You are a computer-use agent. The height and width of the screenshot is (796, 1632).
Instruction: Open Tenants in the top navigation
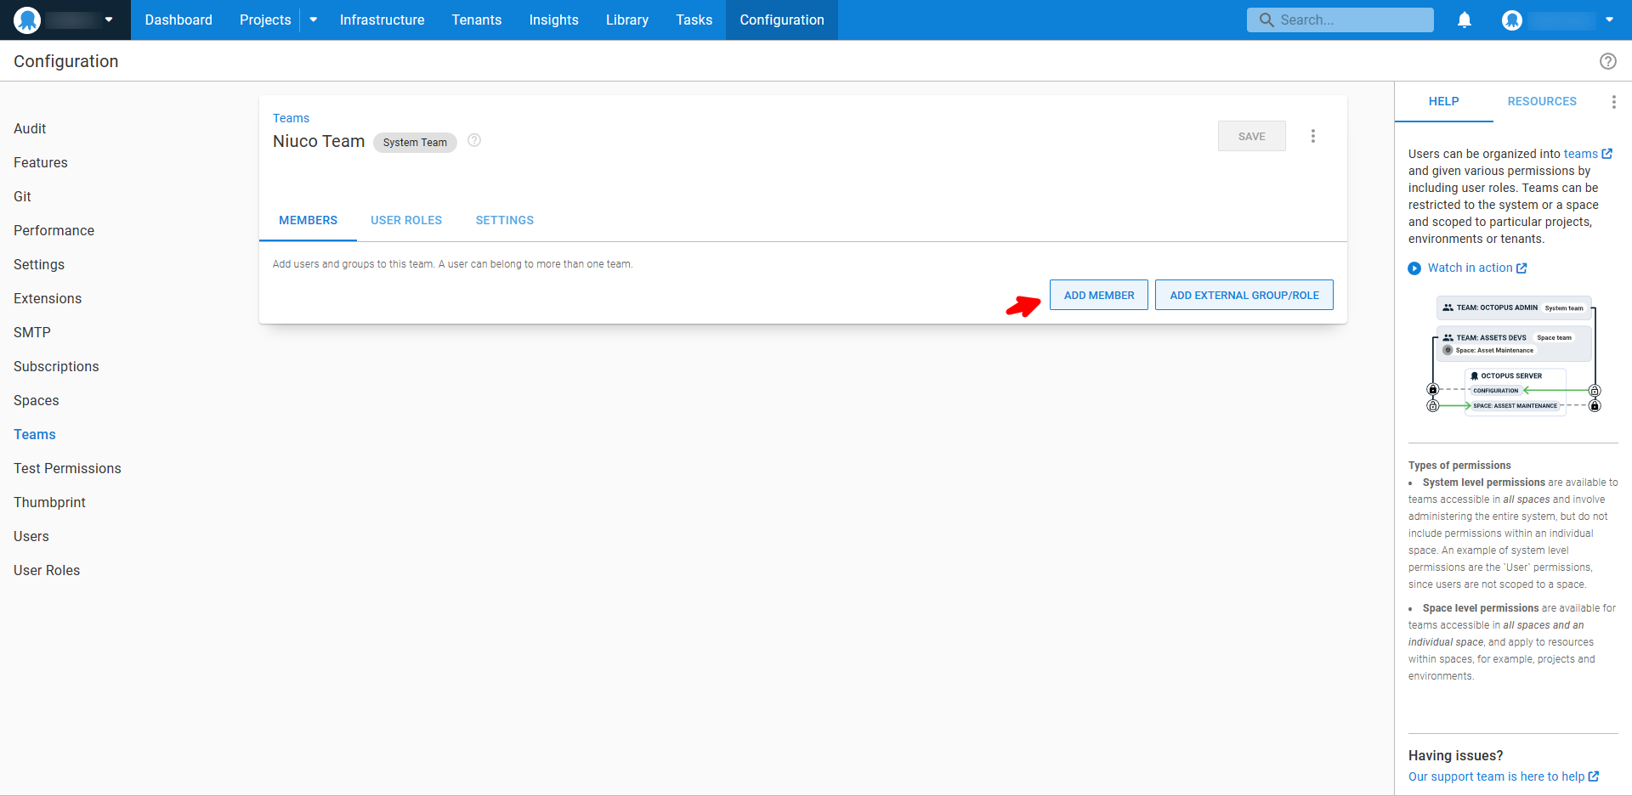click(x=477, y=20)
